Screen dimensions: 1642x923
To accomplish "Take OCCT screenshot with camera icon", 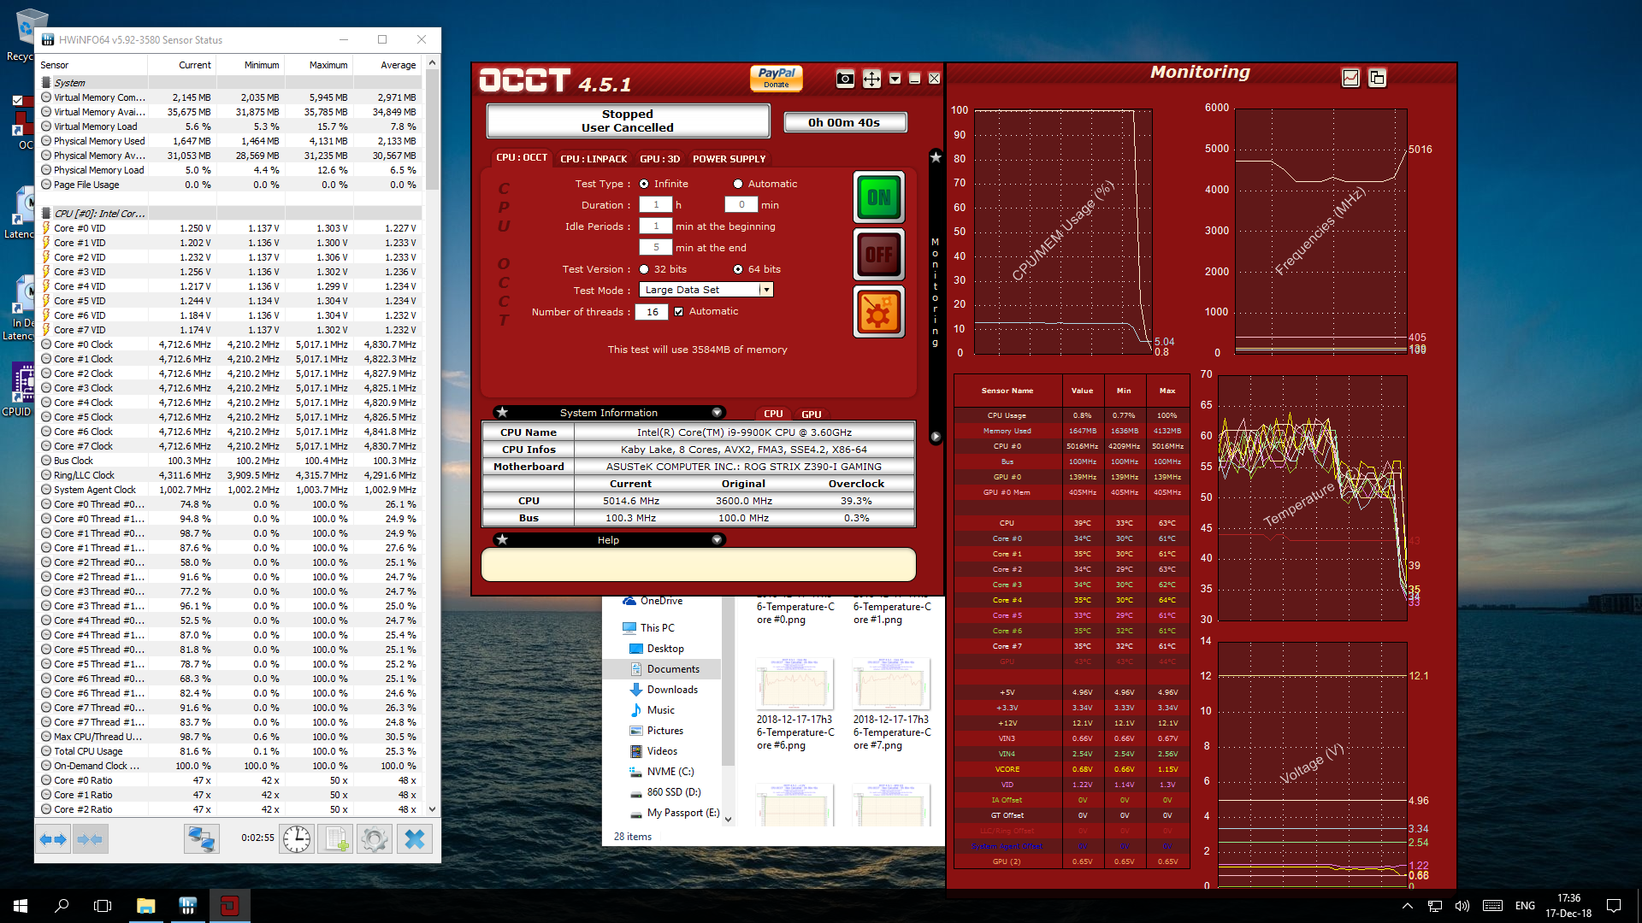I will 845,79.
